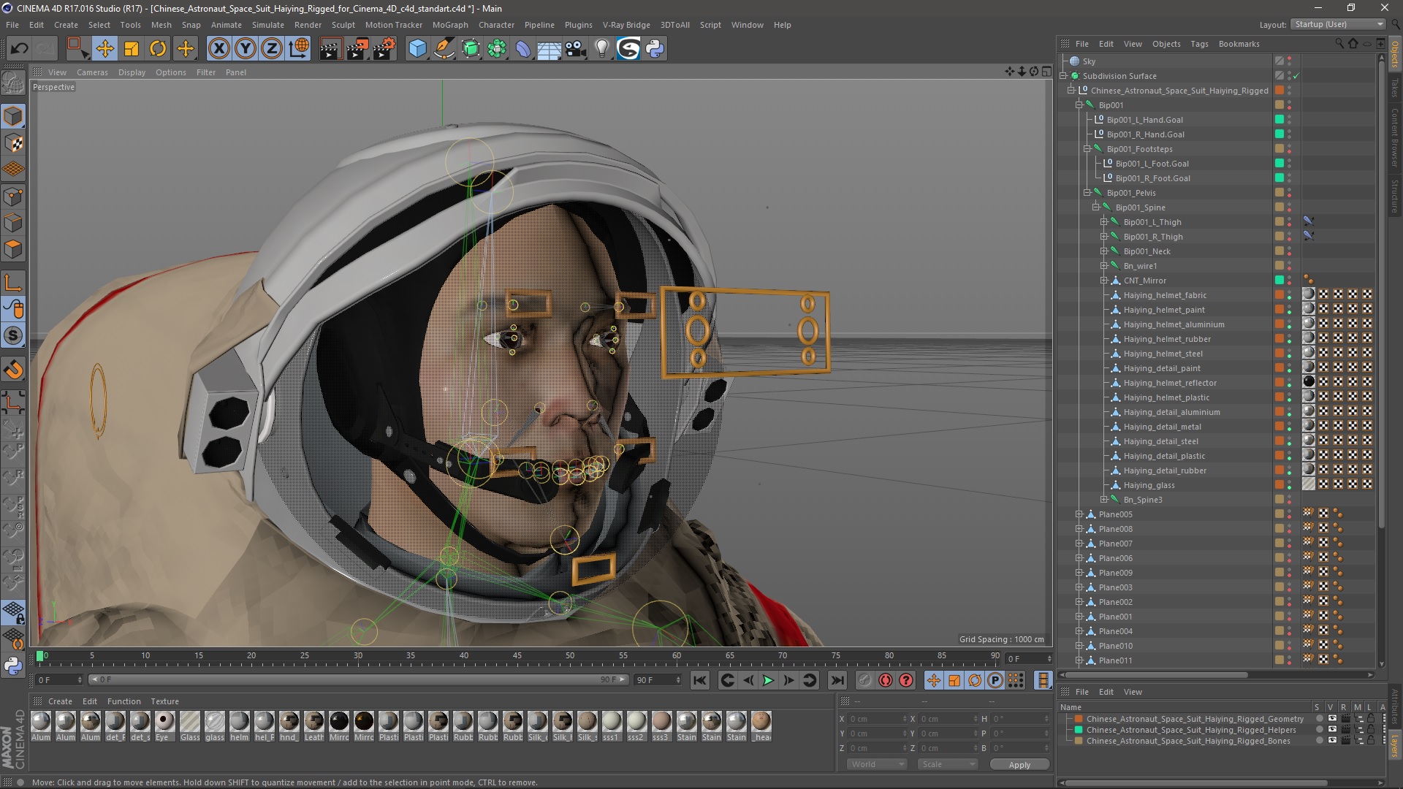Expand the Bip001_Neck node
The width and height of the screenshot is (1403, 789).
point(1104,251)
